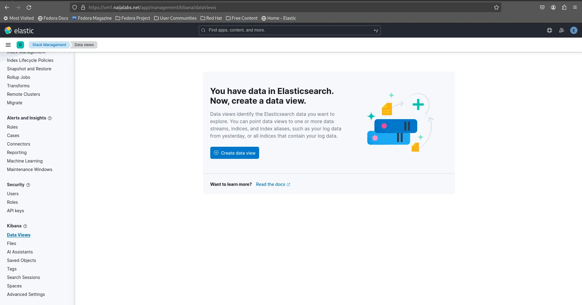Open the browser extensions puzzle icon
This screenshot has height=305, width=582.
(564, 7)
